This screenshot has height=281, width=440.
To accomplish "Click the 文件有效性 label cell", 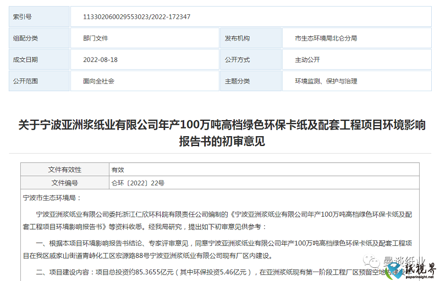I will (x=65, y=170).
